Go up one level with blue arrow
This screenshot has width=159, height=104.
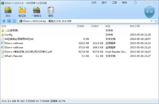[4, 21]
